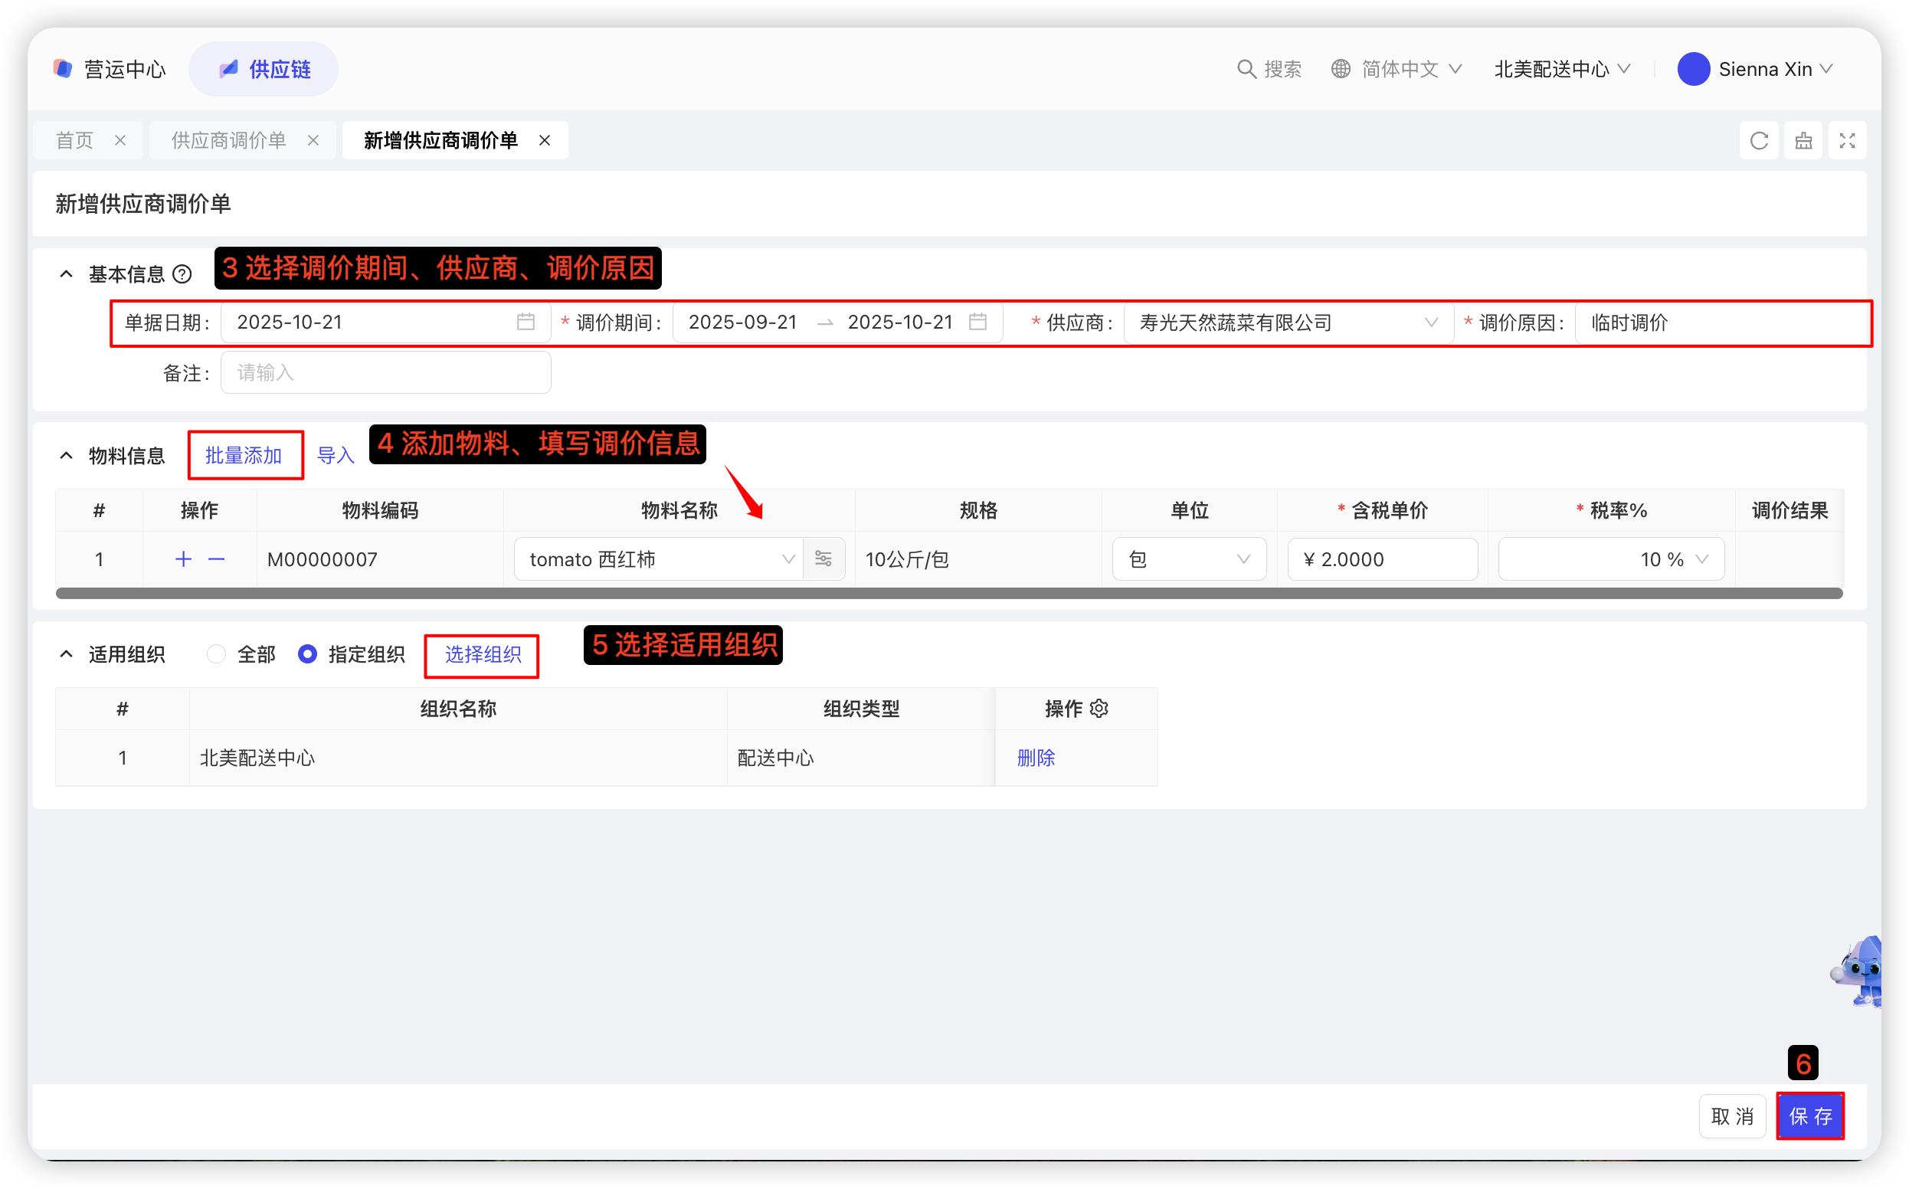Select the 全部 radio button
Viewport: 1909px width, 1189px height.
click(x=216, y=654)
